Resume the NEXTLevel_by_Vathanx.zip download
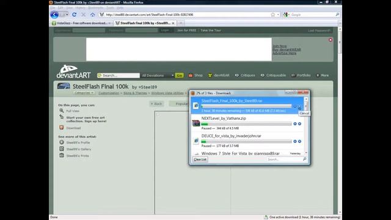 [295, 123]
